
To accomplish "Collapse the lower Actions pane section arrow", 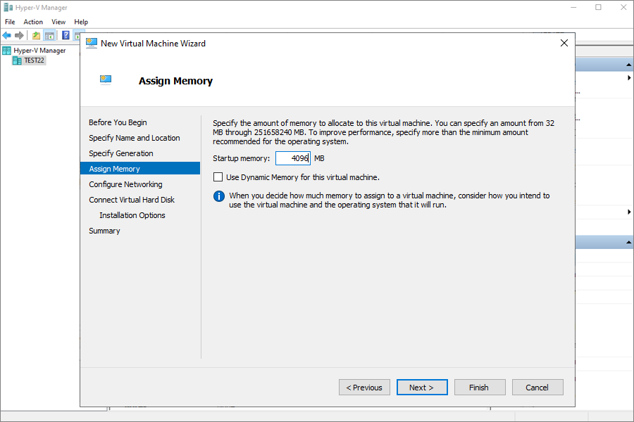I will tap(628, 242).
